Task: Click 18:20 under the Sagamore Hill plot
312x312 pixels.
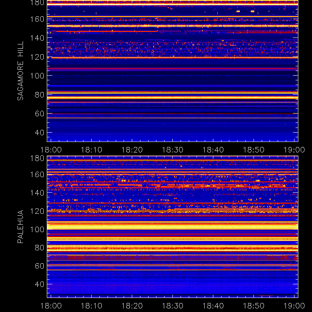Action: (132, 150)
